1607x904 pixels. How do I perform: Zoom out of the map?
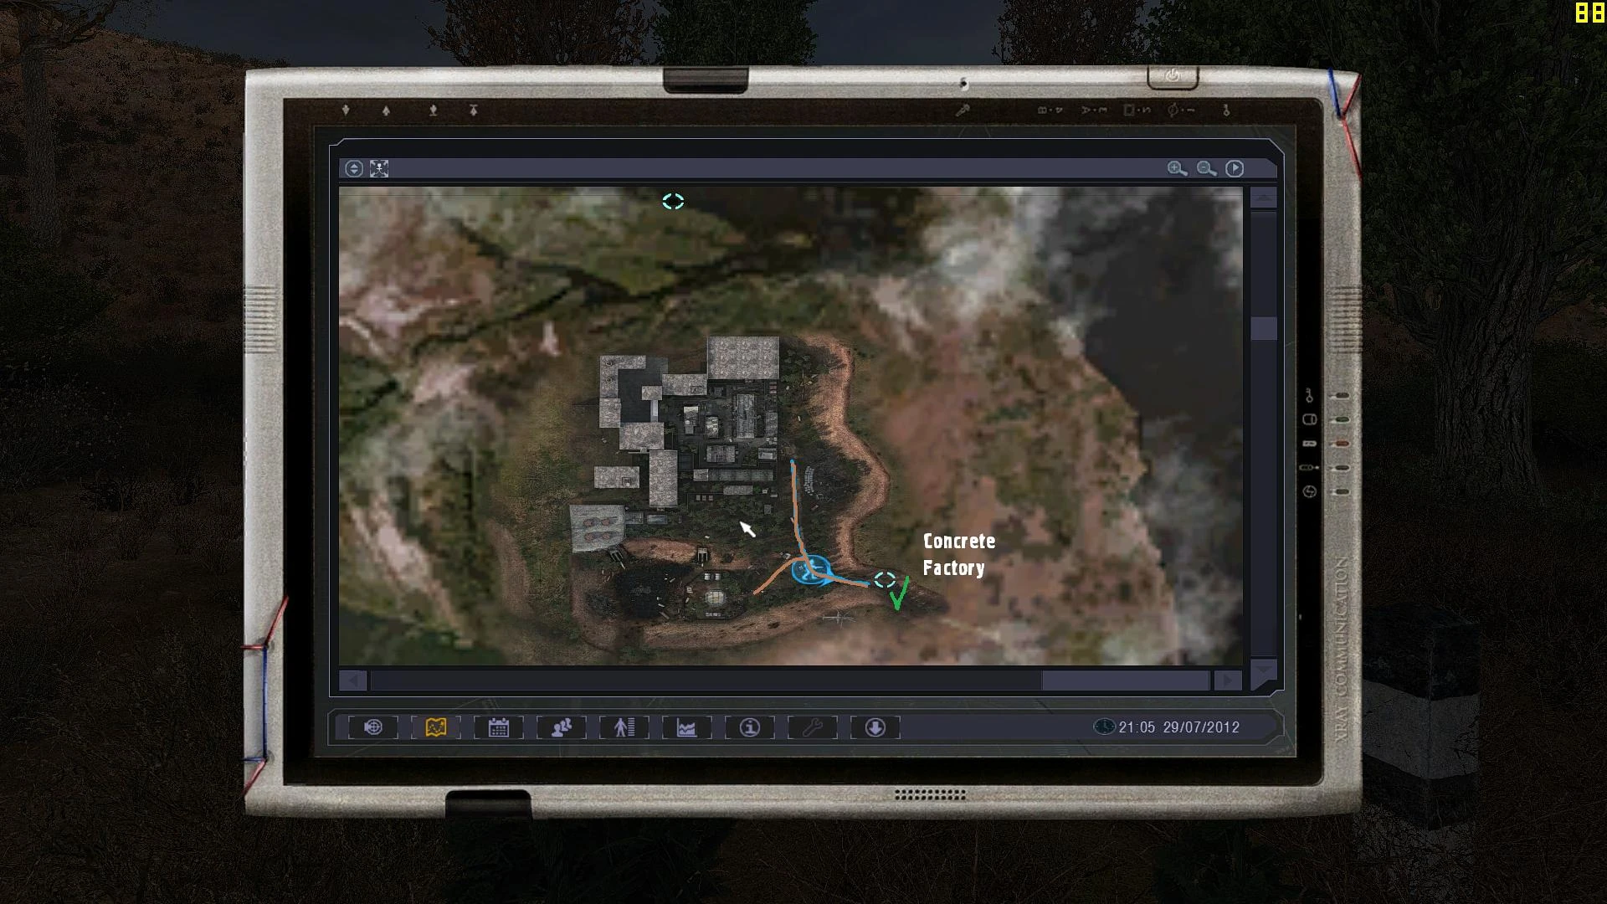(1206, 169)
